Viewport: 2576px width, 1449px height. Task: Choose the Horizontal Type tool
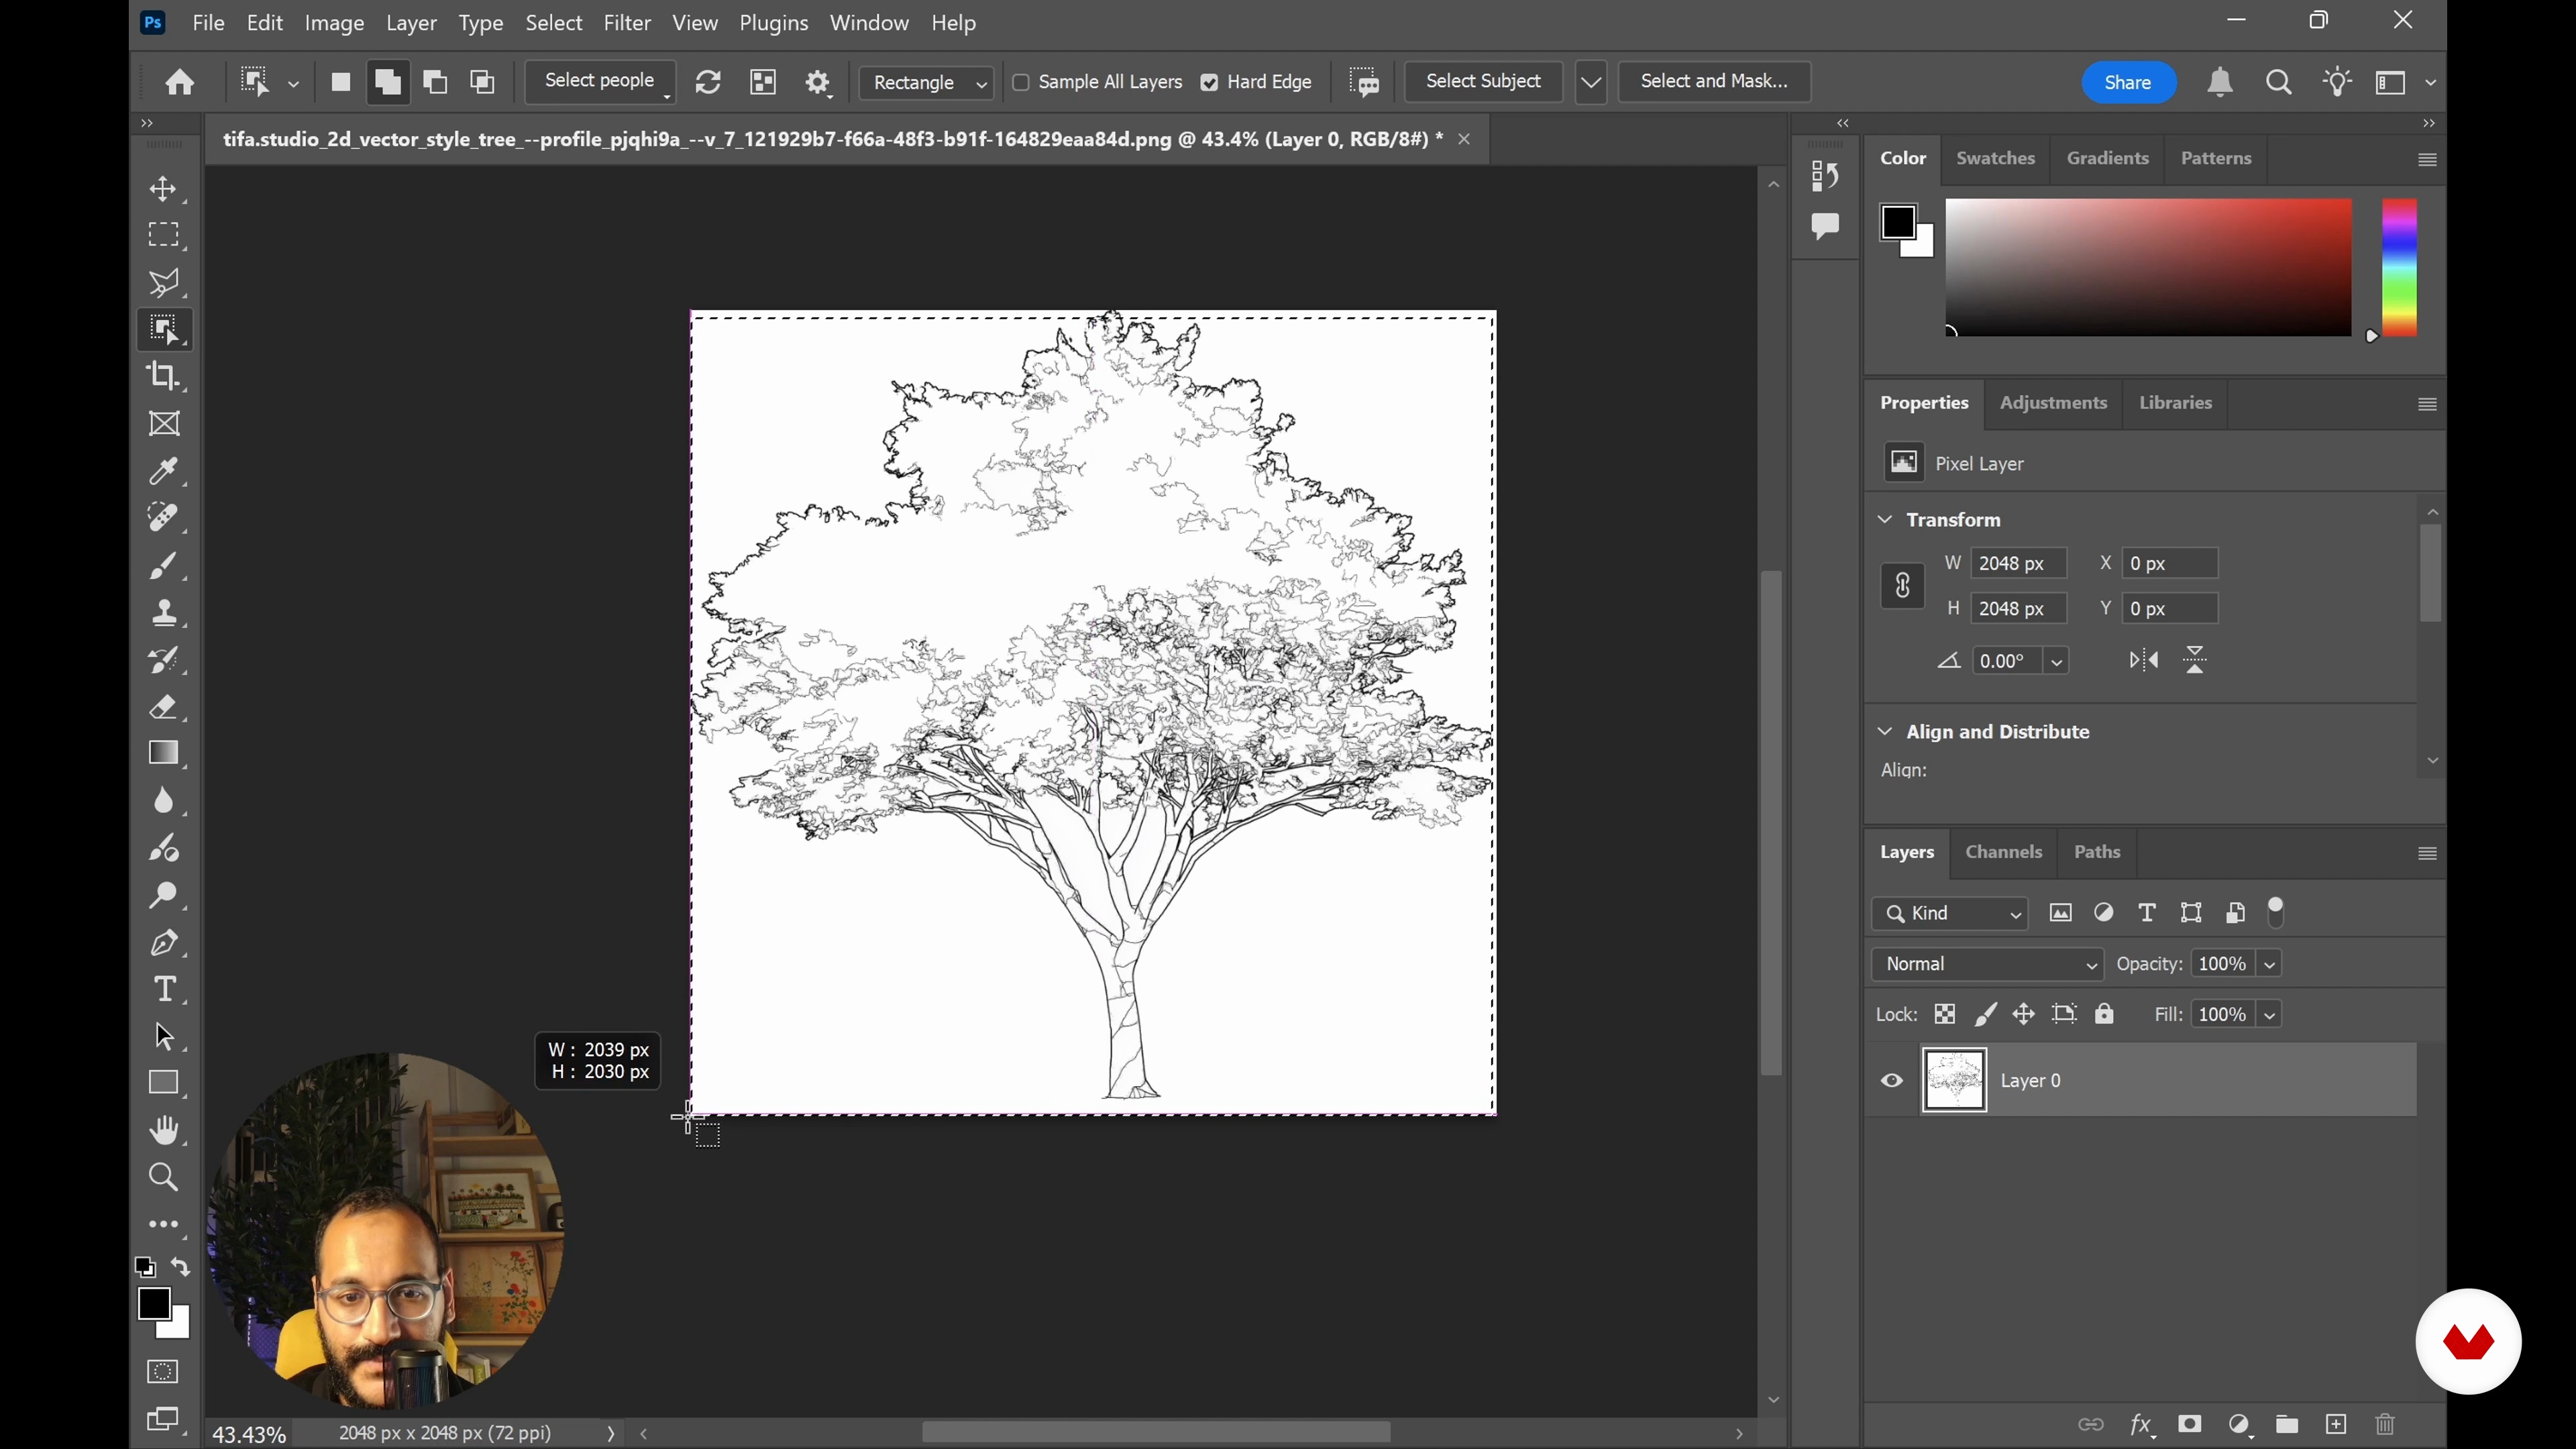[x=163, y=989]
